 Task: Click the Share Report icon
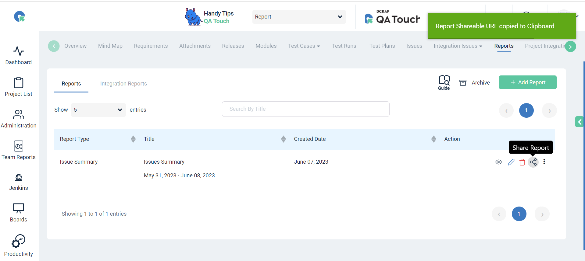click(x=533, y=162)
